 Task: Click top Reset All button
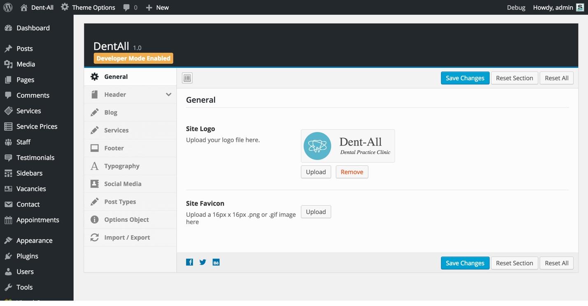click(557, 78)
